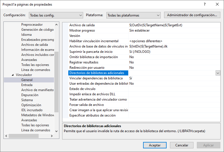Select Impedir enlace de archivos DLL
224x152 pixels.
(92, 94)
